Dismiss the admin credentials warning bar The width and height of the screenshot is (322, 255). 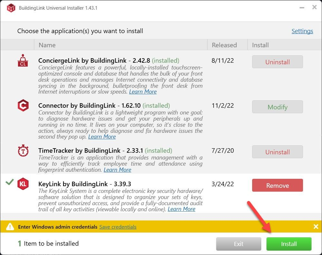[316, 226]
